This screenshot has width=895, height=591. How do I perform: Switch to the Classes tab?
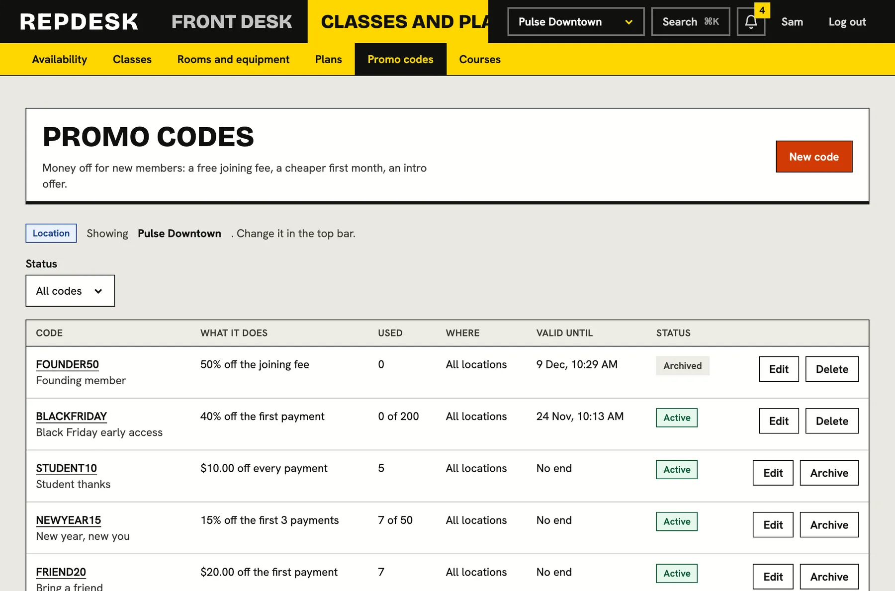coord(132,59)
